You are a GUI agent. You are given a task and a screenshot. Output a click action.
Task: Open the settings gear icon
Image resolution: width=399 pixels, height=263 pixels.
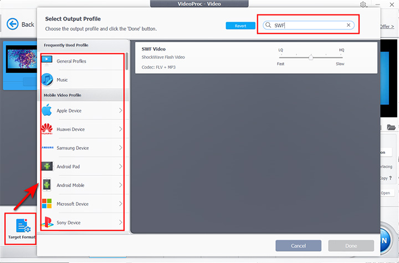pyautogui.click(x=363, y=4)
